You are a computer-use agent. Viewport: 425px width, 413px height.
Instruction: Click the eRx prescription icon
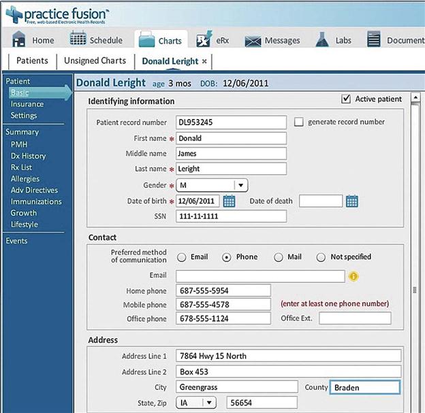204,40
